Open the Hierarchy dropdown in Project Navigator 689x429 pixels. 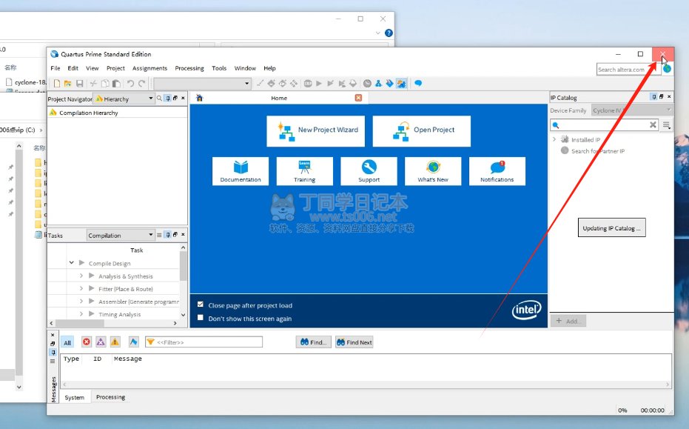(151, 99)
